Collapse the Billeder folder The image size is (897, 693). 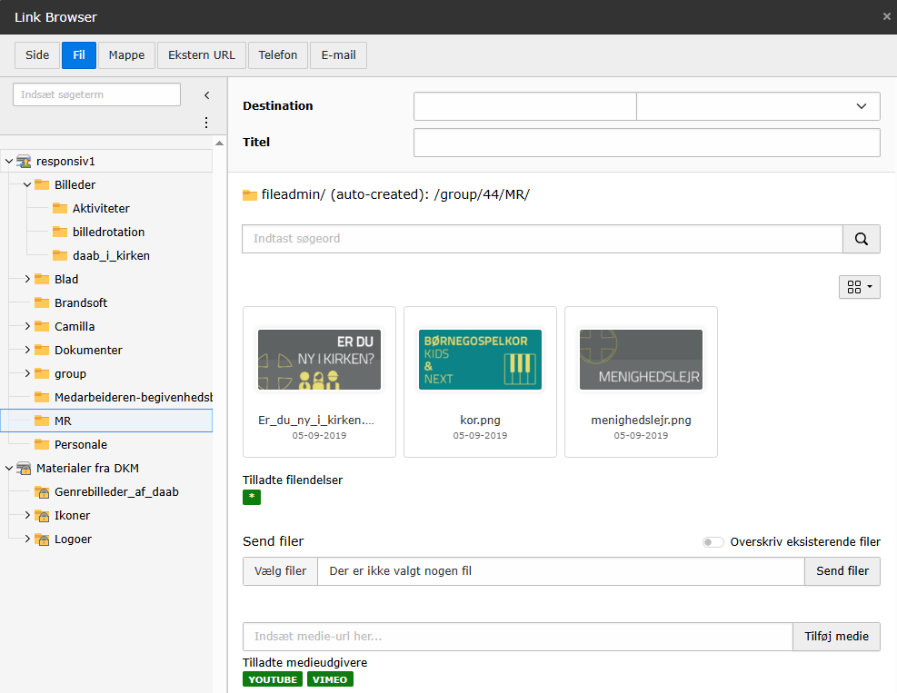click(x=27, y=185)
